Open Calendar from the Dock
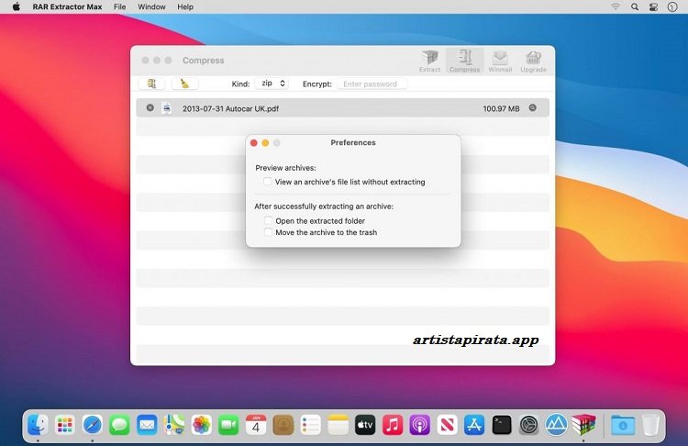 click(x=256, y=425)
